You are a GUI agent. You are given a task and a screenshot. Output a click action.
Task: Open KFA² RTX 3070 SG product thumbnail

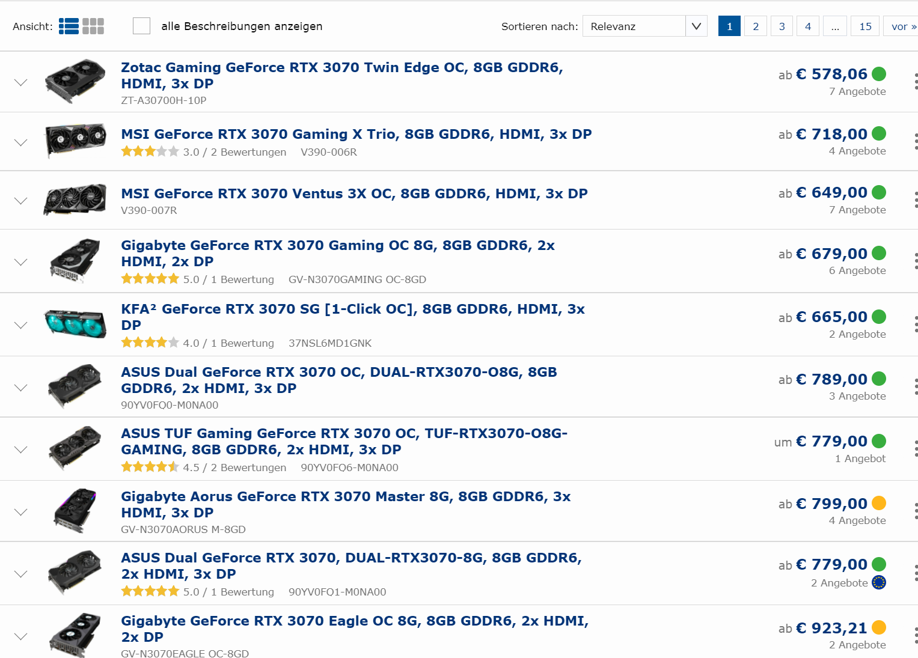coord(75,323)
